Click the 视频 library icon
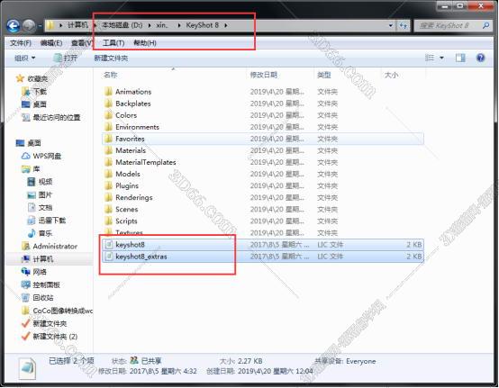 (31, 182)
